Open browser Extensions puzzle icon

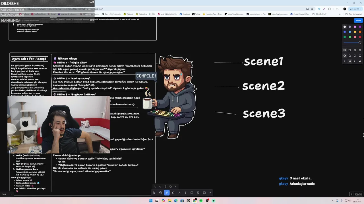coord(330,9)
